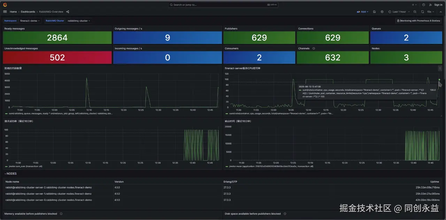446x220 pixels.
Task: Open dashboard settings gear icon
Action: [382, 12]
